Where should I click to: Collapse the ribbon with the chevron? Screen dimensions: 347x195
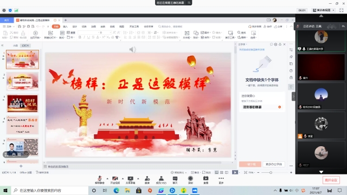click(291, 27)
